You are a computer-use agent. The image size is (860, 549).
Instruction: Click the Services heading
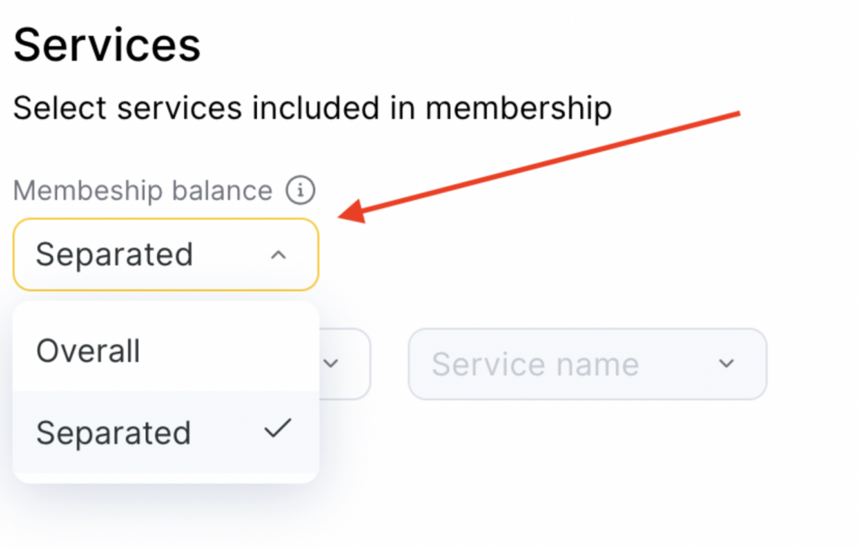click(x=107, y=45)
